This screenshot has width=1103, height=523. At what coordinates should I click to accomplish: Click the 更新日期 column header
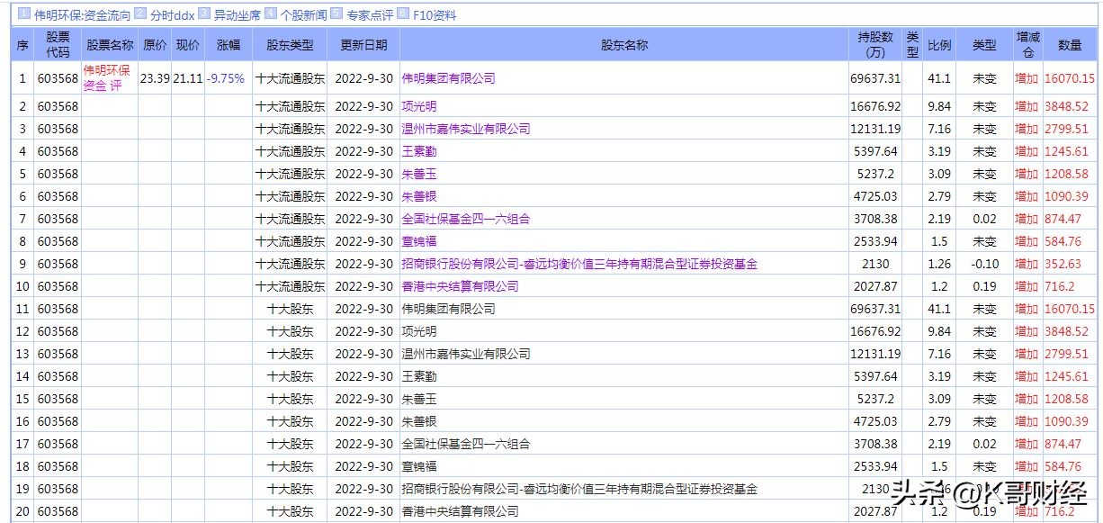(x=363, y=44)
